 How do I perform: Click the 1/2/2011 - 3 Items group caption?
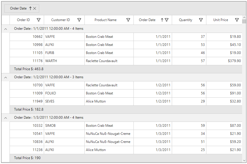pyautogui.click(x=49, y=77)
